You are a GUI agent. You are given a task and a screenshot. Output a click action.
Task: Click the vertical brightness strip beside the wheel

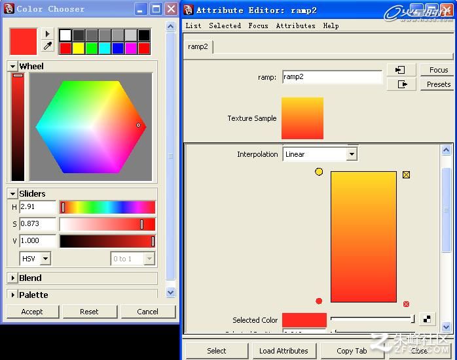[x=18, y=127]
